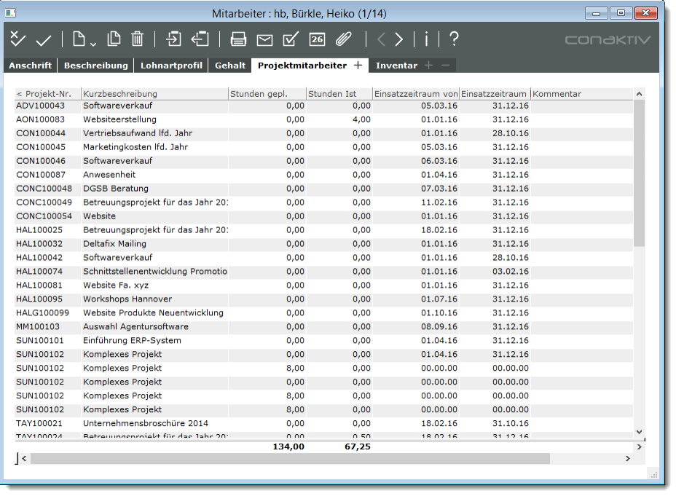Click the envelope email icon

point(264,39)
